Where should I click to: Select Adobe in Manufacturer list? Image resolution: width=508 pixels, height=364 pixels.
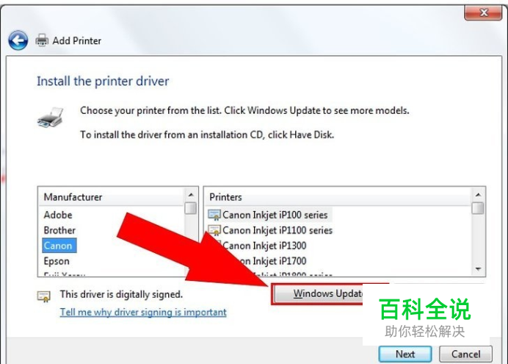click(58, 215)
